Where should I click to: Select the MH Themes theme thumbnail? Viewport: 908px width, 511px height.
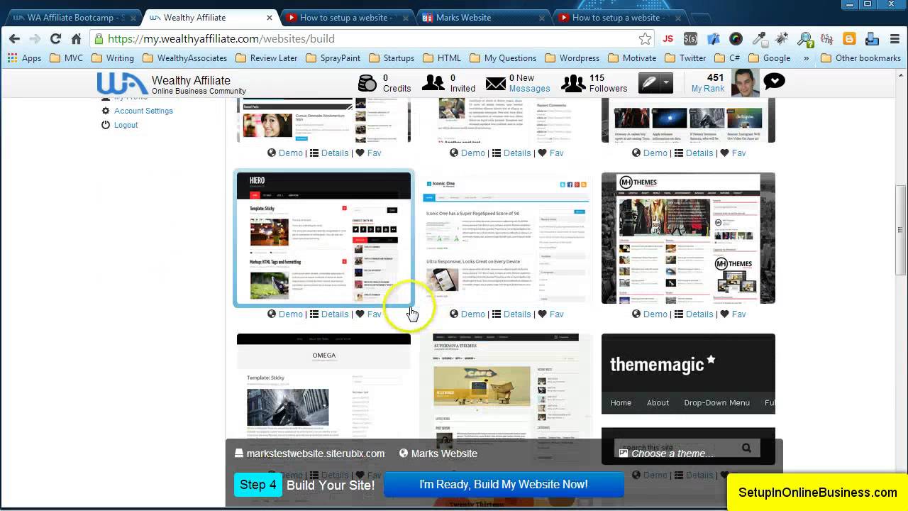pyautogui.click(x=688, y=238)
